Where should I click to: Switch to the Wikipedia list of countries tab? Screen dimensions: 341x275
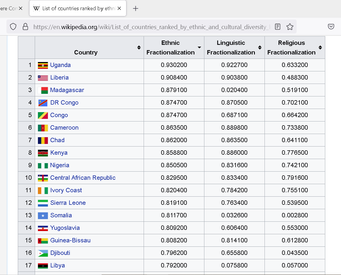pyautogui.click(x=78, y=8)
